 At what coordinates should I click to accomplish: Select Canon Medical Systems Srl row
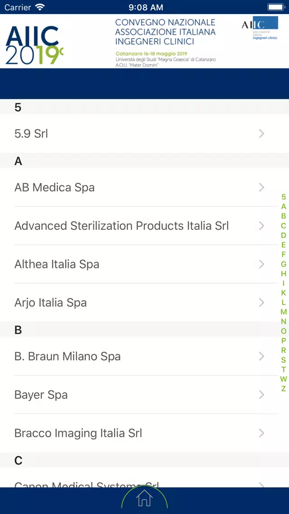click(x=145, y=477)
